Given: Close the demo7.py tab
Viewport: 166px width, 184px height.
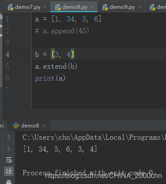Looking at the screenshot, I should click(45, 7).
